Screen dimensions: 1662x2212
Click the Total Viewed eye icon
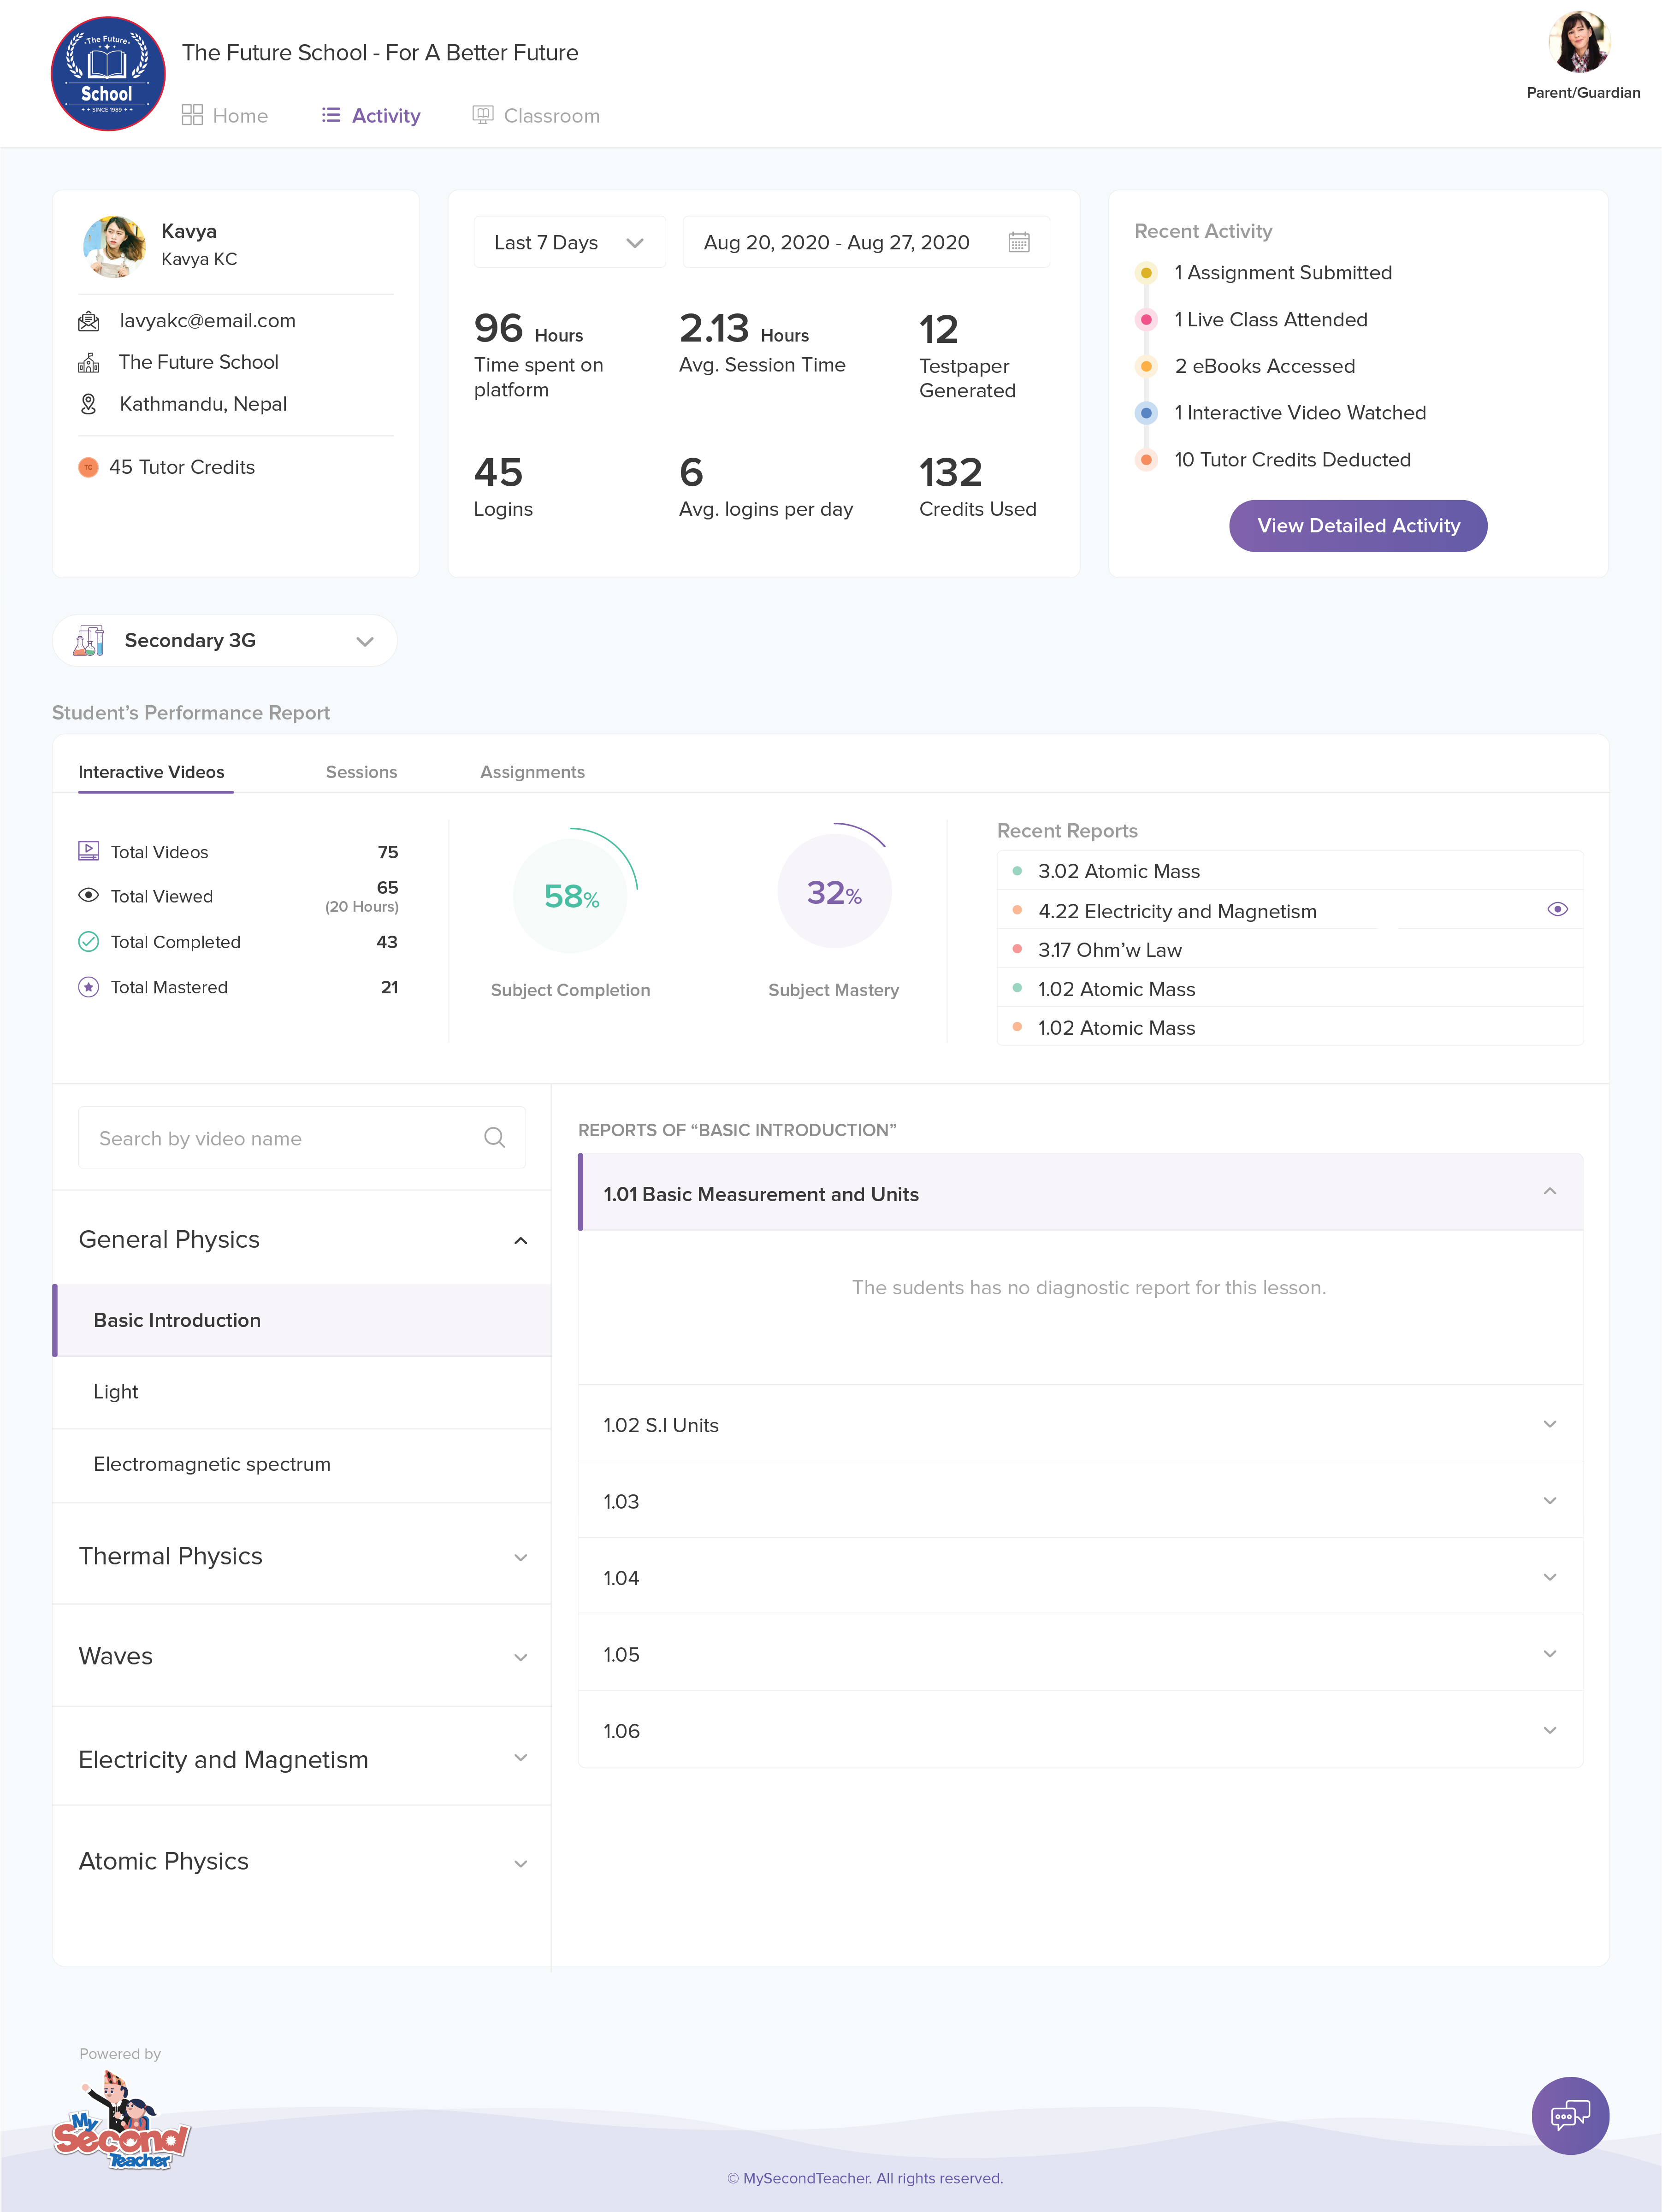pos(89,895)
